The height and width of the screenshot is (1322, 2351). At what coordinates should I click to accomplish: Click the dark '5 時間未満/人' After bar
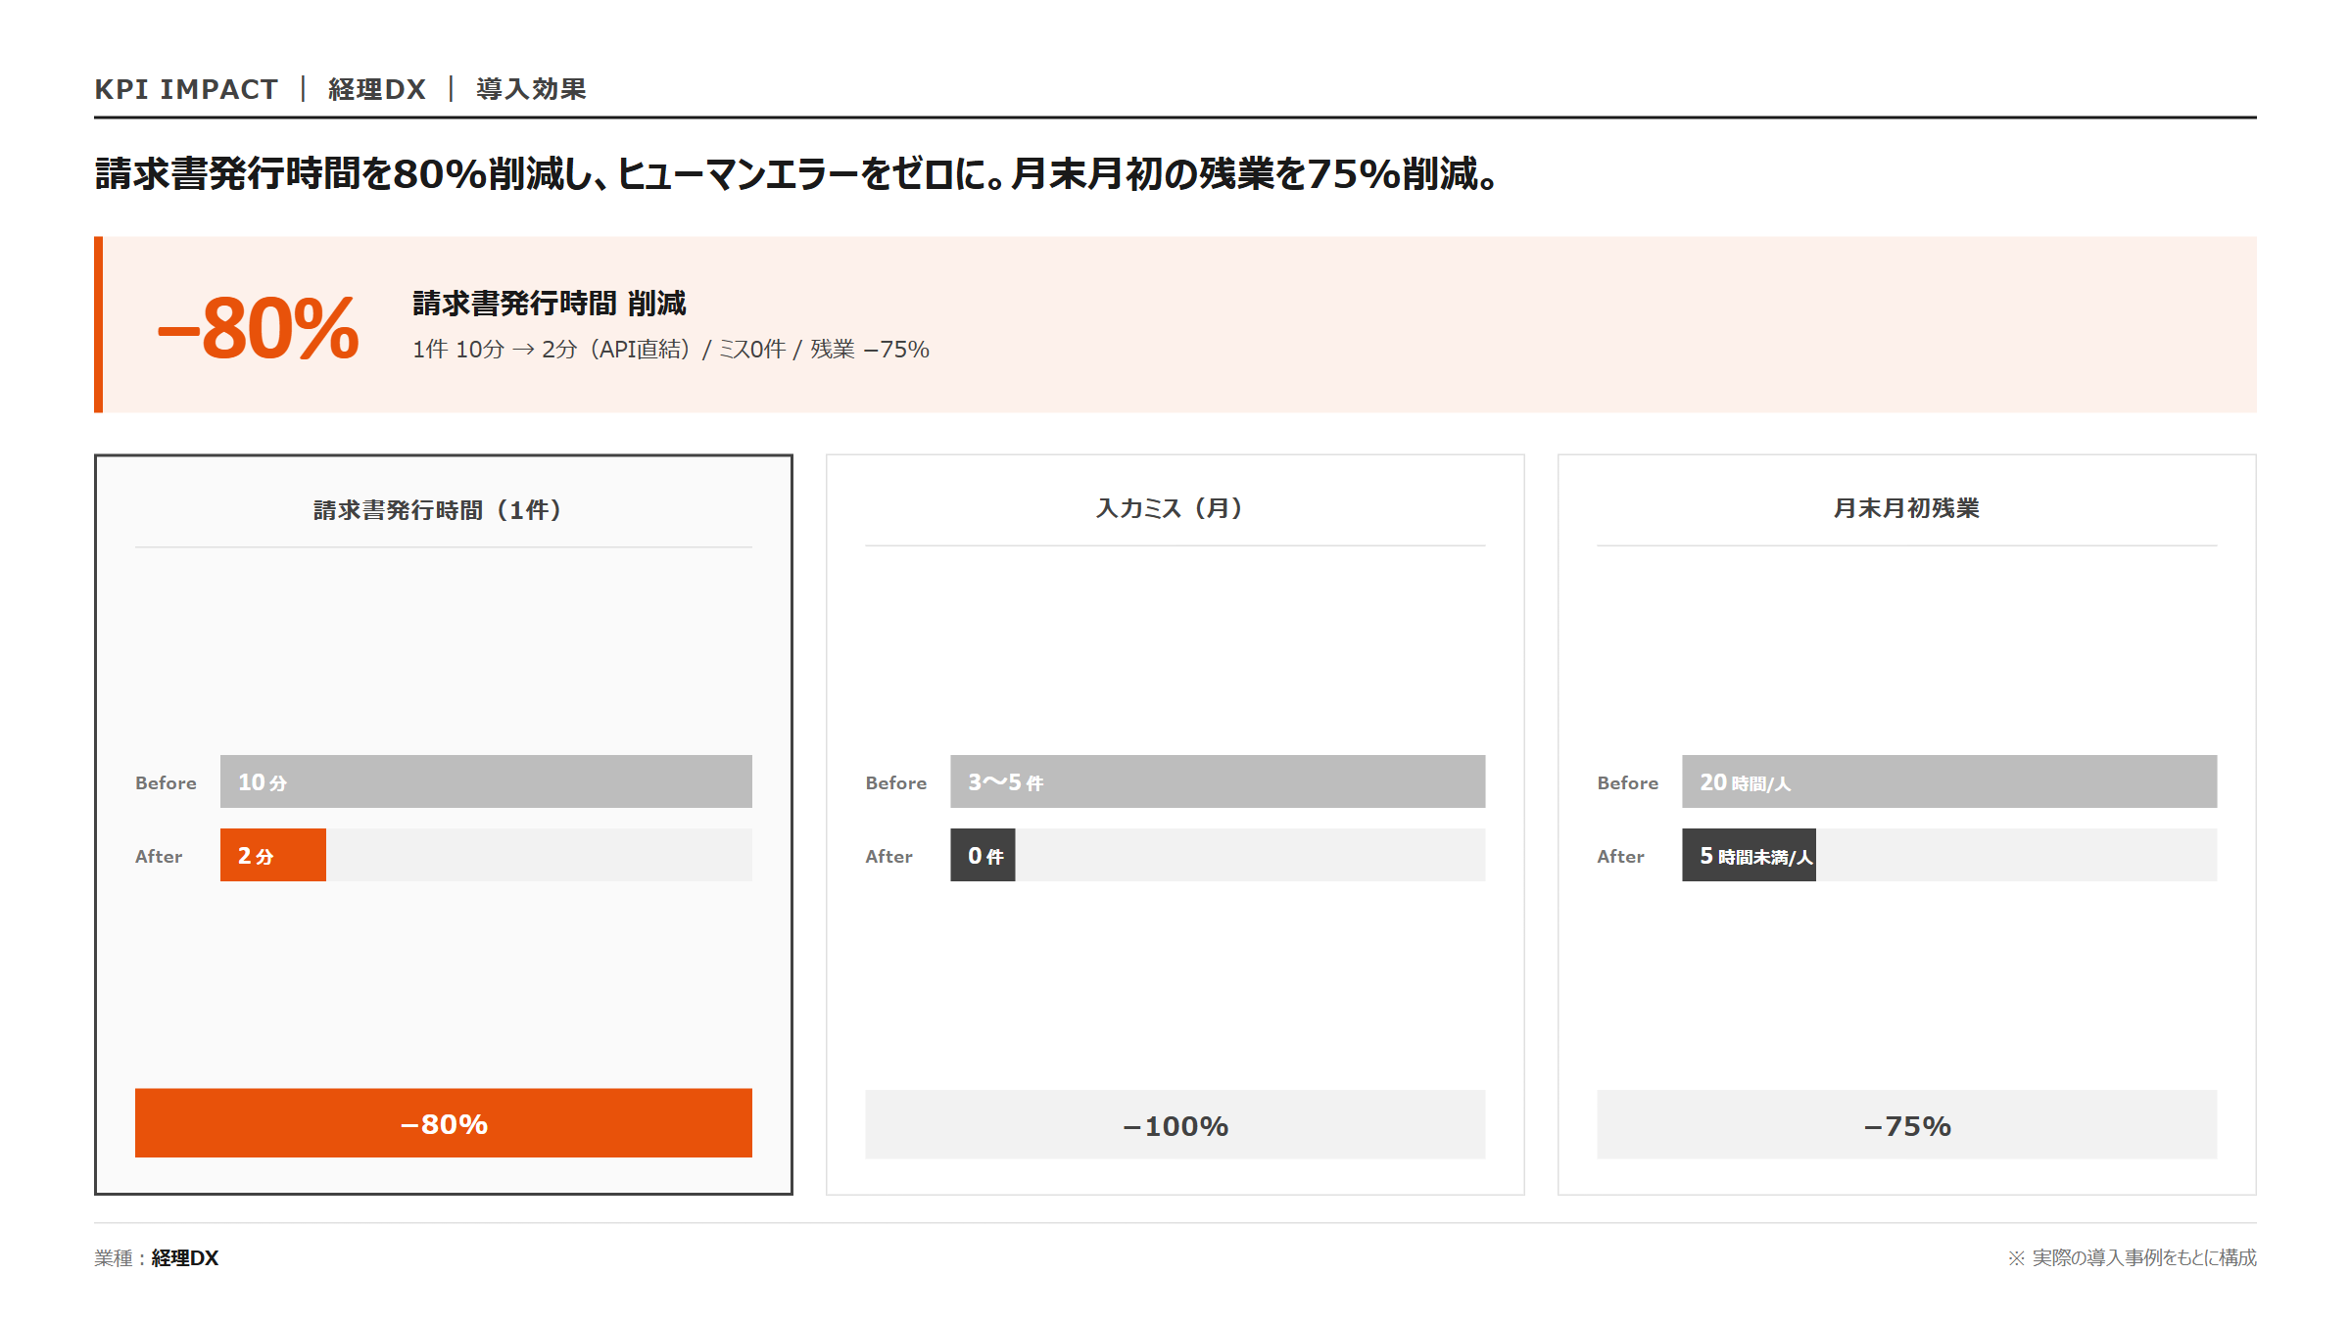pos(1749,855)
